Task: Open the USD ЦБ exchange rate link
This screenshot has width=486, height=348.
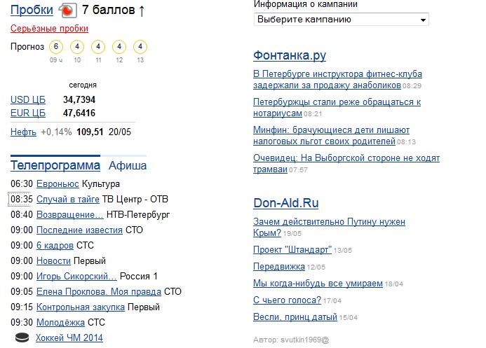Action: (x=28, y=99)
